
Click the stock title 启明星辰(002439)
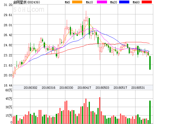[26, 2]
